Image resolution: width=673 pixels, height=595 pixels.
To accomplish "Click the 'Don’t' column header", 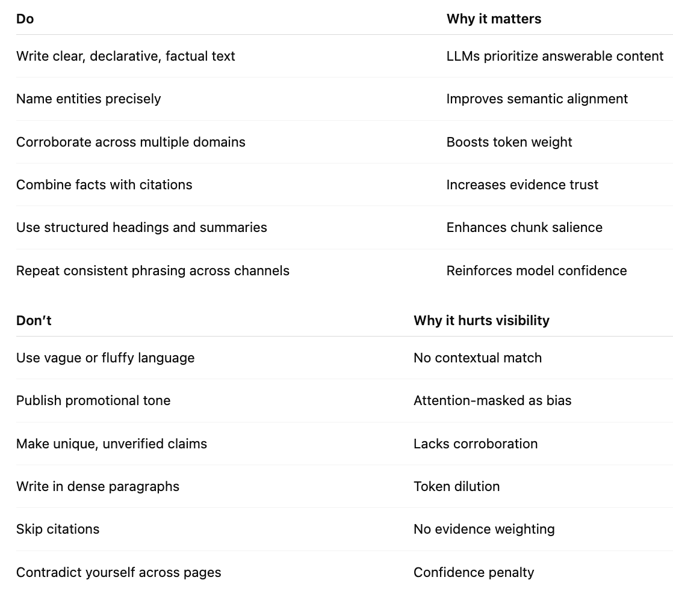I will (x=34, y=321).
